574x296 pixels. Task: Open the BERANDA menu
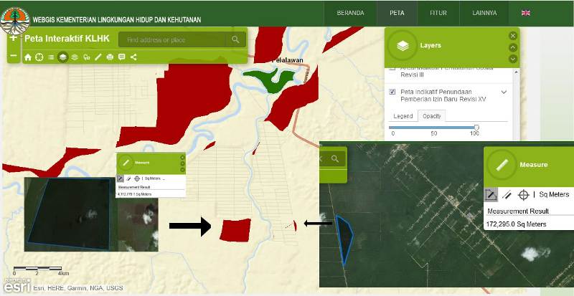point(350,13)
